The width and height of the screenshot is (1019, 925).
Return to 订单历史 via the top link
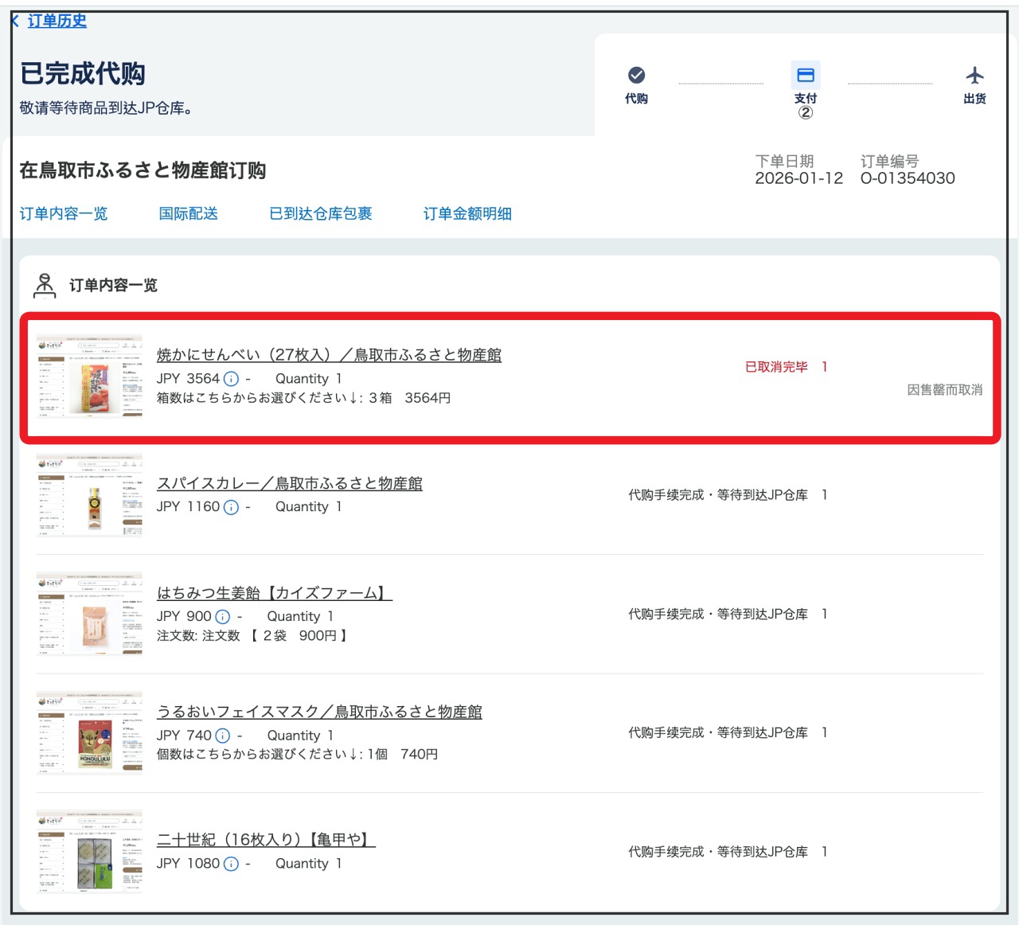56,21
